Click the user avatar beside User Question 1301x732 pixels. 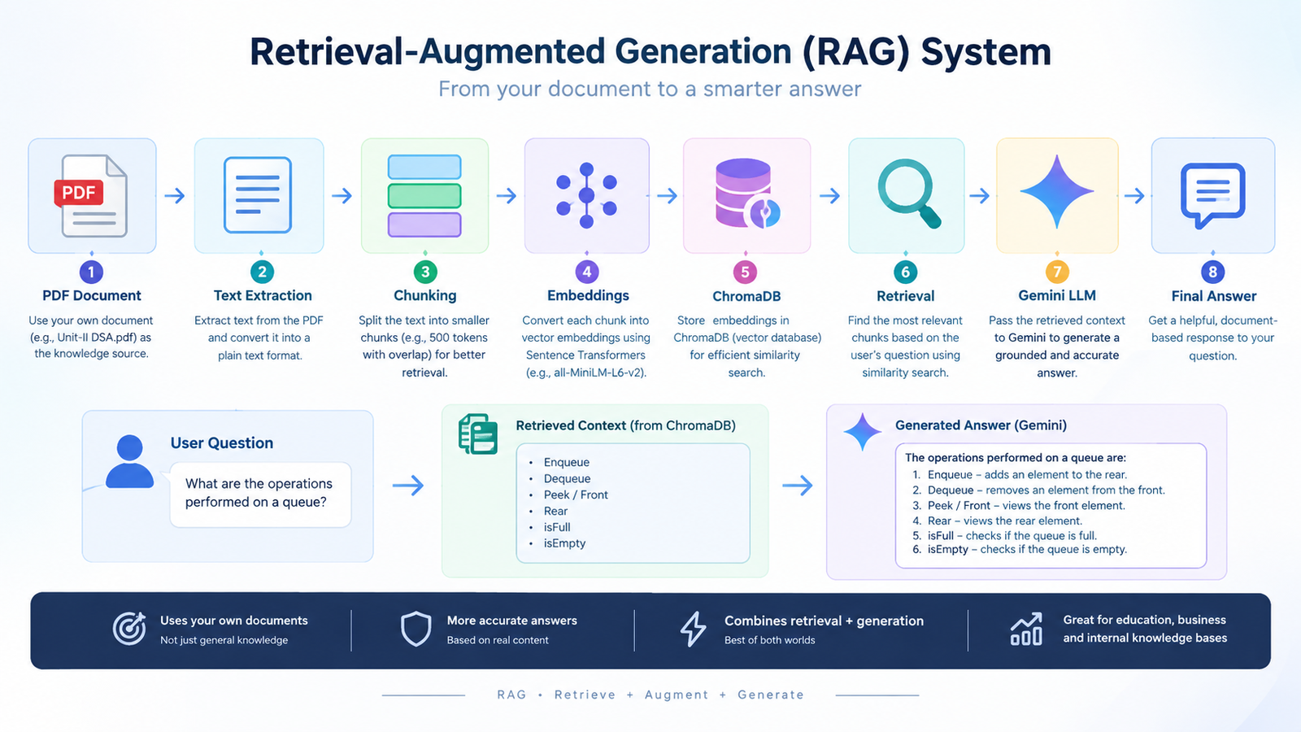point(129,461)
